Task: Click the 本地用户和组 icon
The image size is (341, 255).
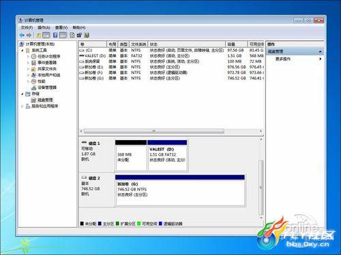Action: coord(33,75)
